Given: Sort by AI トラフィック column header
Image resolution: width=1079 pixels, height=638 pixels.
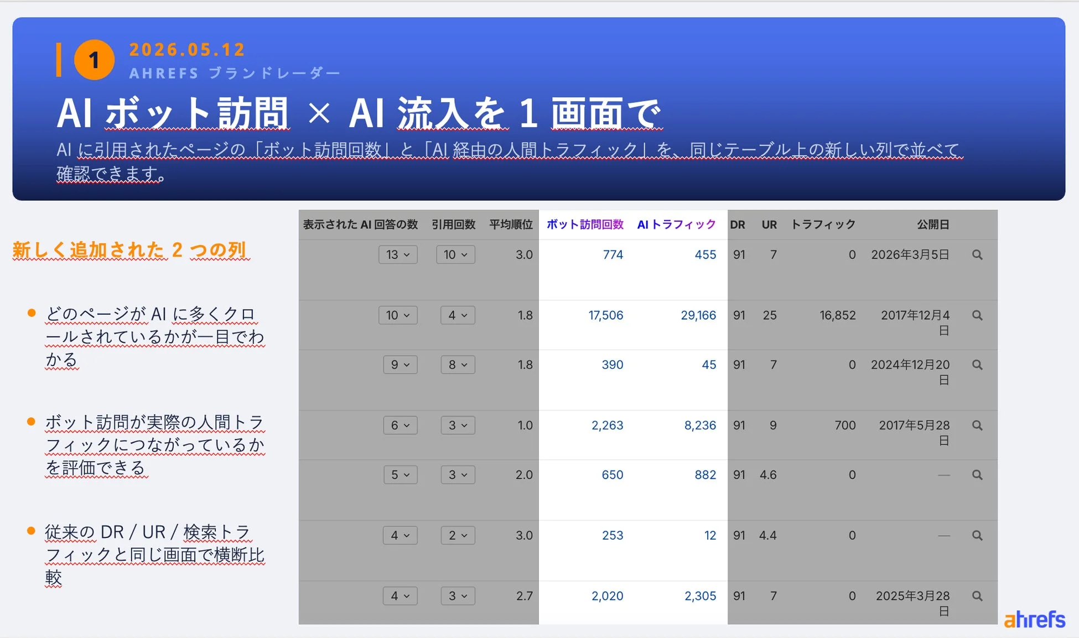Looking at the screenshot, I should click(x=676, y=224).
